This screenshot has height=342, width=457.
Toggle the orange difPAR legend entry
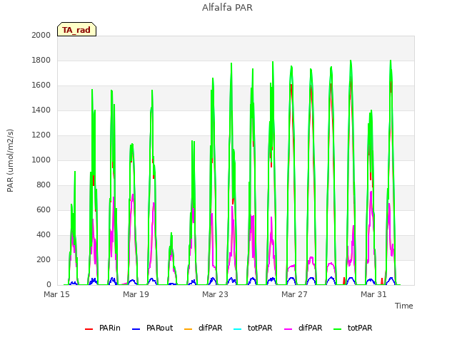pos(203,328)
